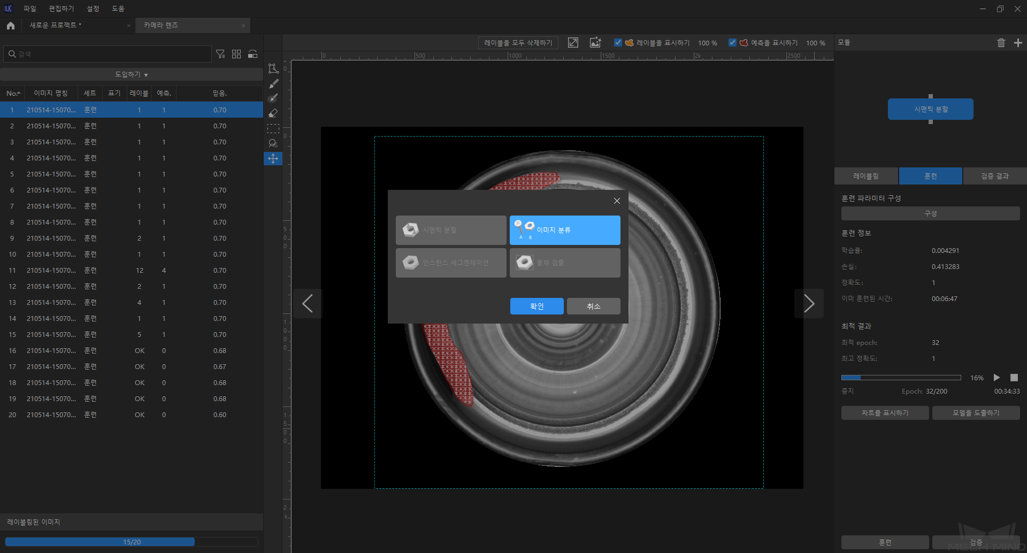Sort by 레이블 column header
Image resolution: width=1027 pixels, height=553 pixels.
(139, 93)
